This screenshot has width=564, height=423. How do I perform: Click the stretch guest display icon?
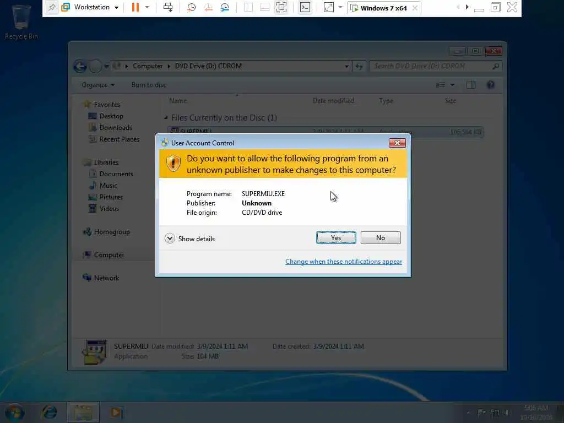[329, 8]
